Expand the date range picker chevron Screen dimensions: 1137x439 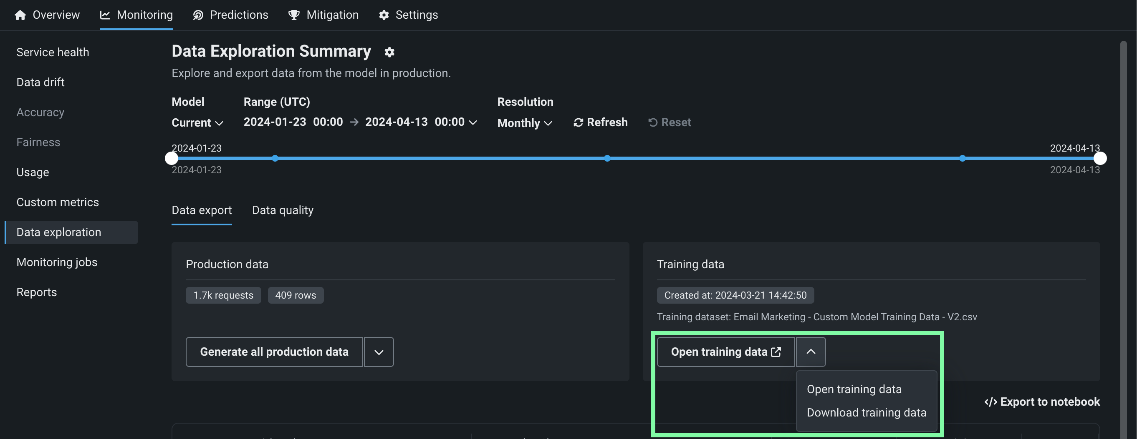pyautogui.click(x=473, y=122)
